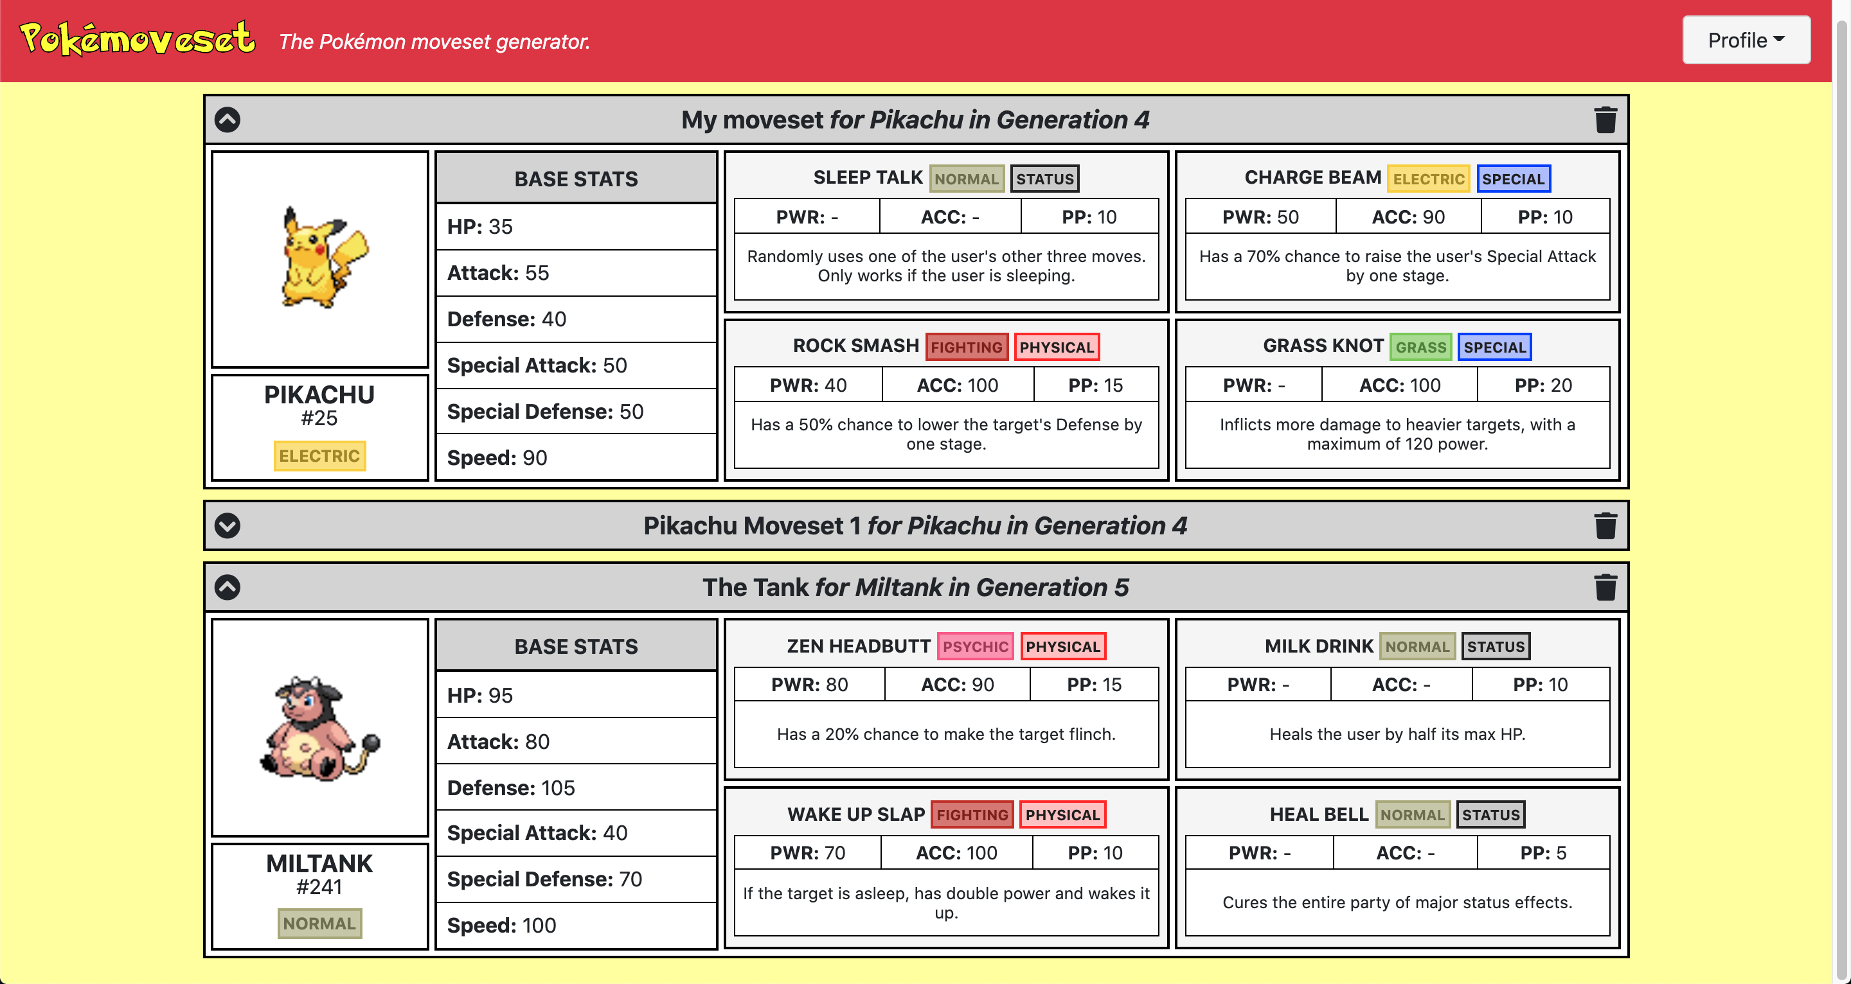Click the GRASS KNOT move name

point(1323,346)
